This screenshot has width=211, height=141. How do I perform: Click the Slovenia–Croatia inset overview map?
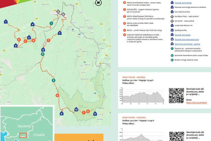[27, 124]
